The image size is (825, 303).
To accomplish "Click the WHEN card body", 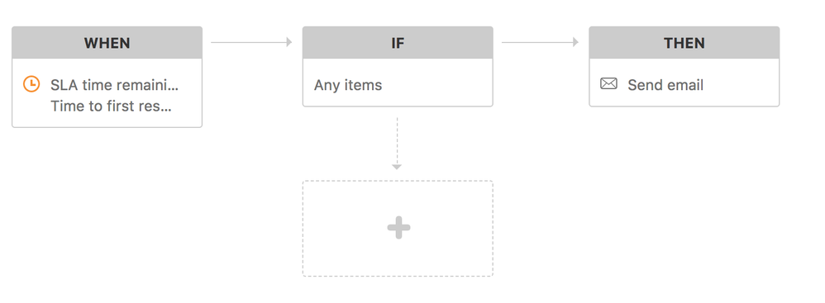I will pos(107,92).
